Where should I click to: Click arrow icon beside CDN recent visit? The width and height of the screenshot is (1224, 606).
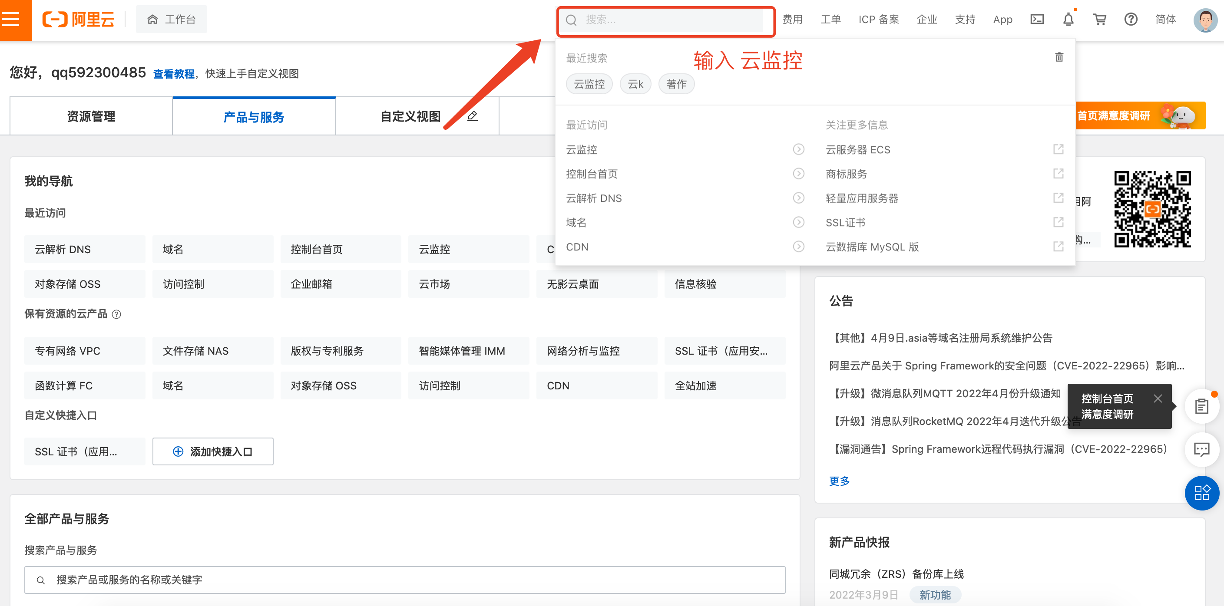coord(799,247)
